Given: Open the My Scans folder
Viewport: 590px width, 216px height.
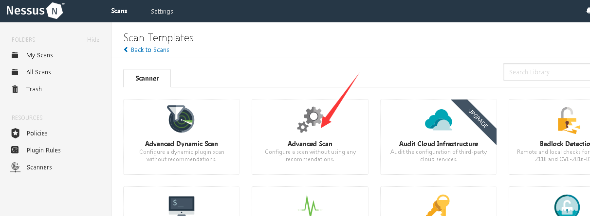Looking at the screenshot, I should point(39,55).
